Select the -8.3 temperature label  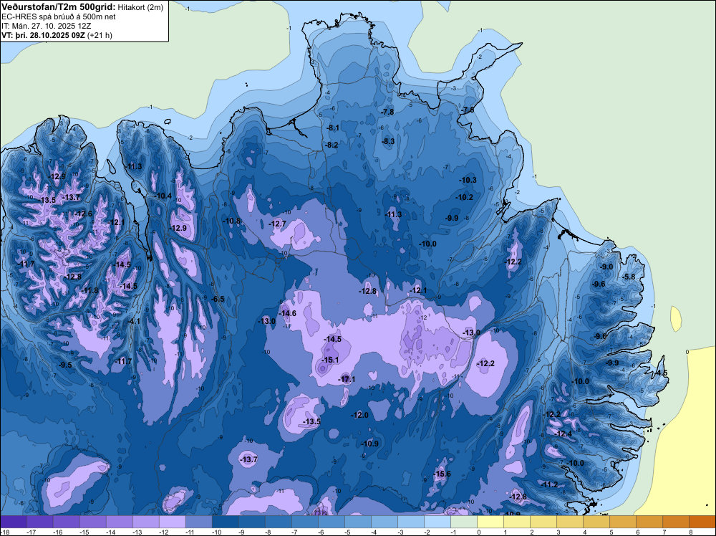(388, 142)
